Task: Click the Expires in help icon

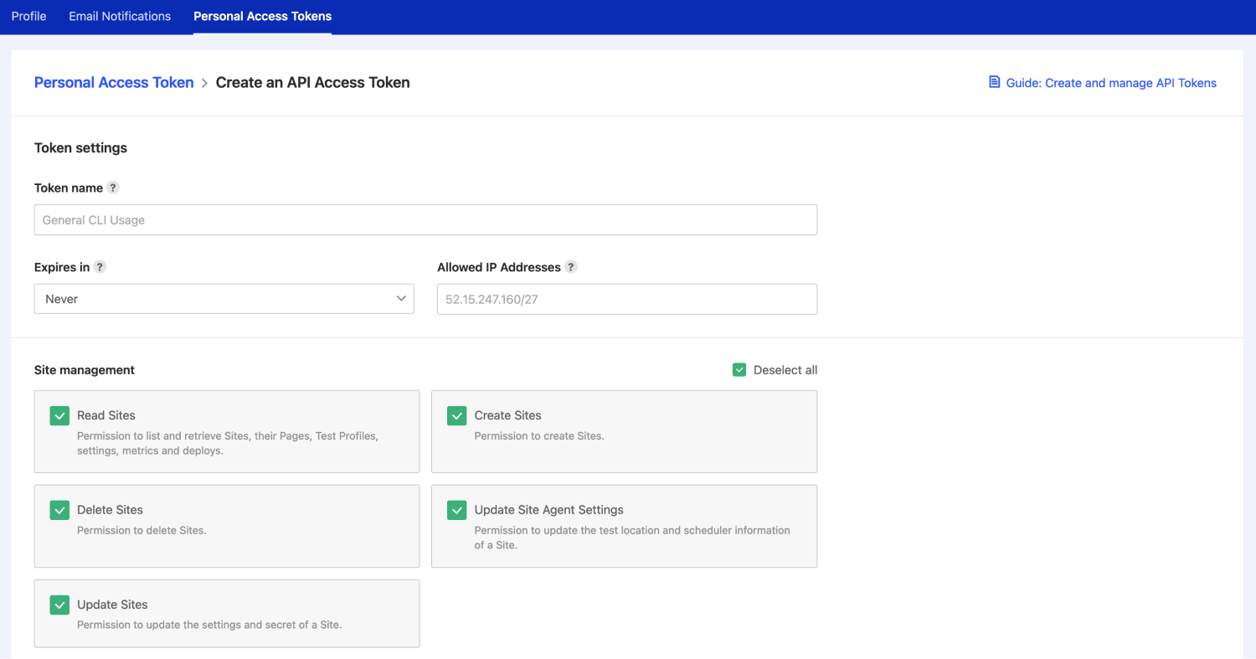Action: 100,267
